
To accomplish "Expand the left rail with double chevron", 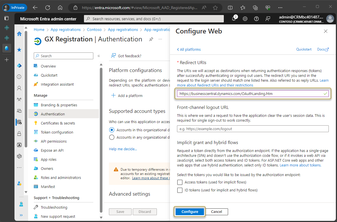I will [21, 215].
